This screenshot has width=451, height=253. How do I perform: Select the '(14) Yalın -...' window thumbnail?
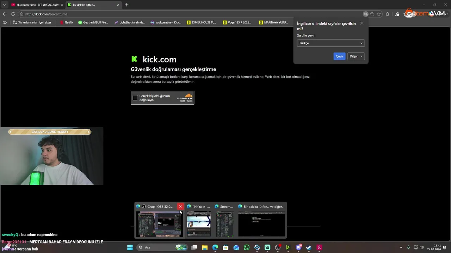[x=199, y=223]
